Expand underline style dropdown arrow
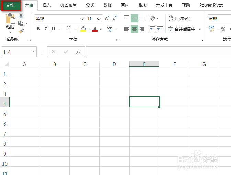Image resolution: width=231 pixels, height=175 pixels. [x=59, y=29]
